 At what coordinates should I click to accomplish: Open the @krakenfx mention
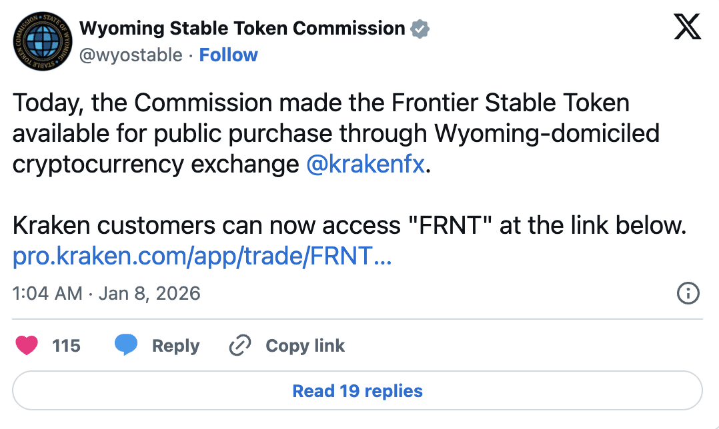point(365,164)
